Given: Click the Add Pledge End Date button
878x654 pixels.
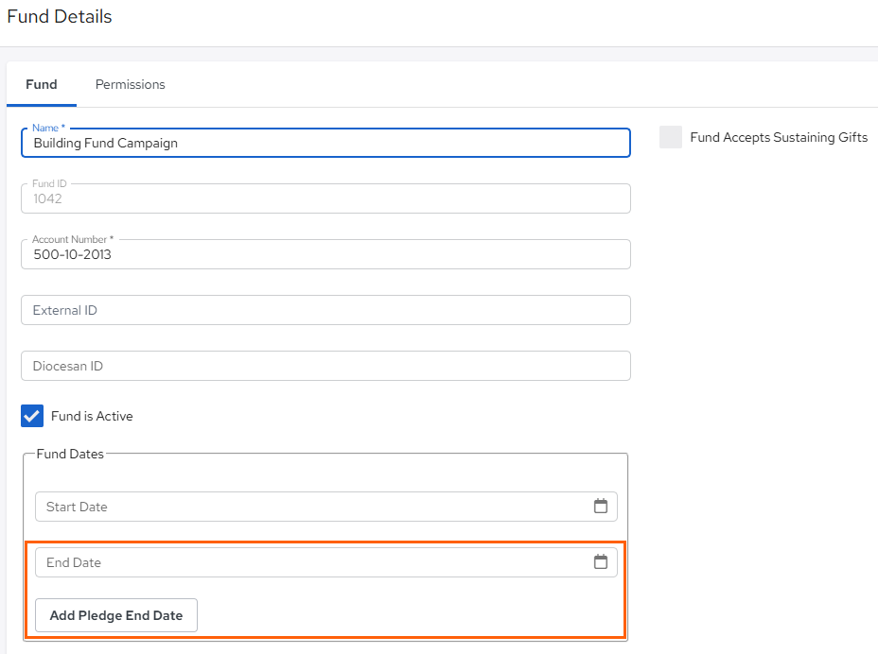Looking at the screenshot, I should pos(116,615).
